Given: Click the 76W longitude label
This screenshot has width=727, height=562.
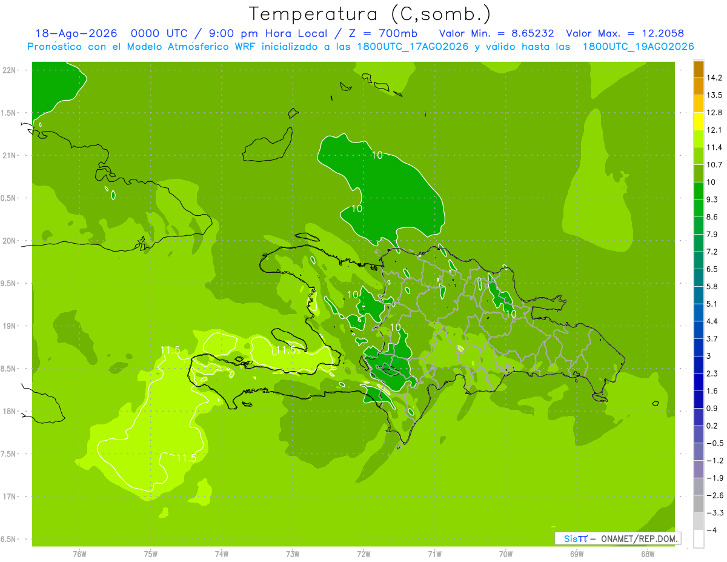Looking at the screenshot, I should pyautogui.click(x=79, y=554).
